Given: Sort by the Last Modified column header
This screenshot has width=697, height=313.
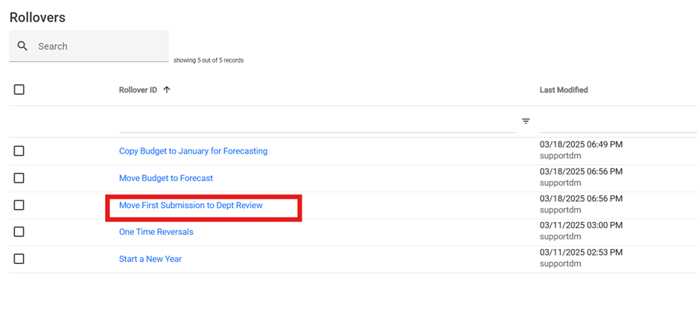Looking at the screenshot, I should click(x=564, y=90).
